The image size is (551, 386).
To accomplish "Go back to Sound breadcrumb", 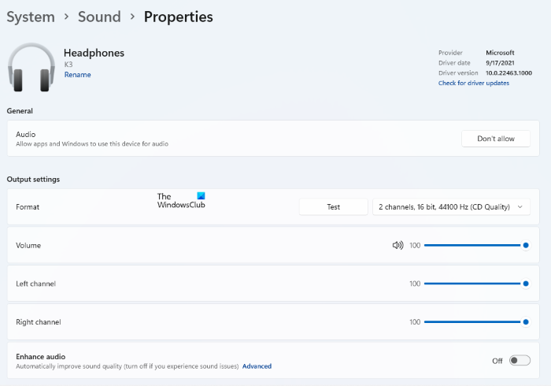I will pyautogui.click(x=99, y=17).
